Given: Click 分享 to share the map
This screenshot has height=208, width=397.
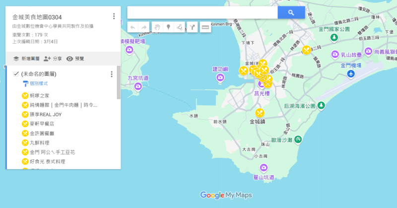Looking at the screenshot, I should click(53, 59).
